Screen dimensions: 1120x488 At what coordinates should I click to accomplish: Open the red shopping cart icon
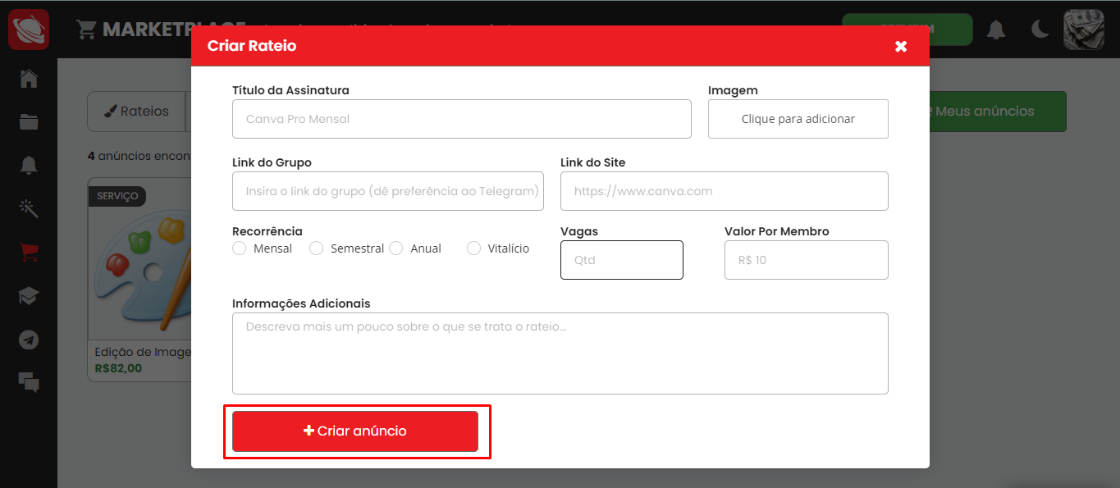29,252
